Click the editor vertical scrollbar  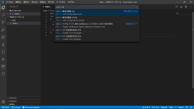193,50
